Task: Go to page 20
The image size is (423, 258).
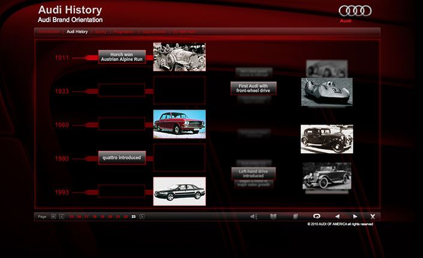Action: pyautogui.click(x=110, y=217)
